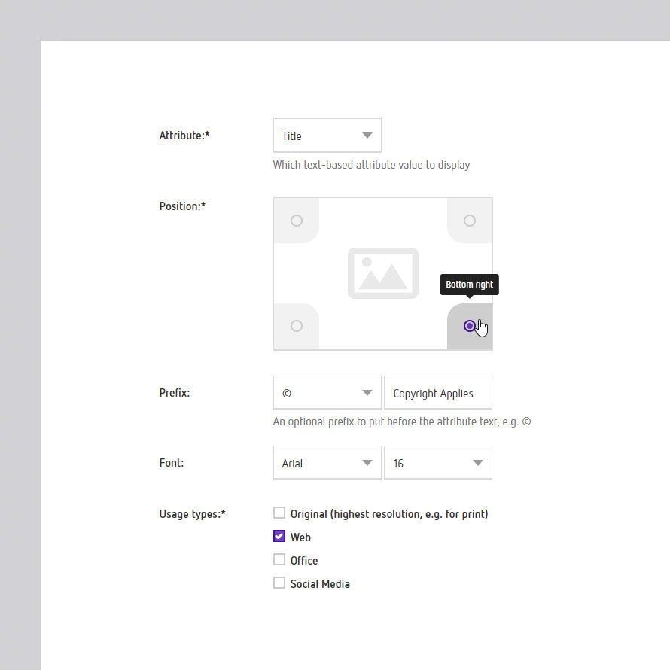This screenshot has width=670, height=670.
Task: Check the Social Media usage type checkbox
Action: coord(279,583)
